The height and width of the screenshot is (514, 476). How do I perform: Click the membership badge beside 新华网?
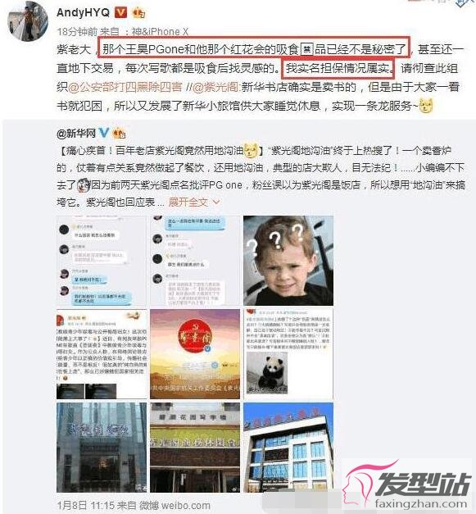tap(119, 134)
